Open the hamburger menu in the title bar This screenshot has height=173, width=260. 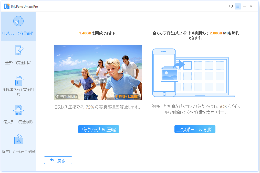(x=238, y=6)
